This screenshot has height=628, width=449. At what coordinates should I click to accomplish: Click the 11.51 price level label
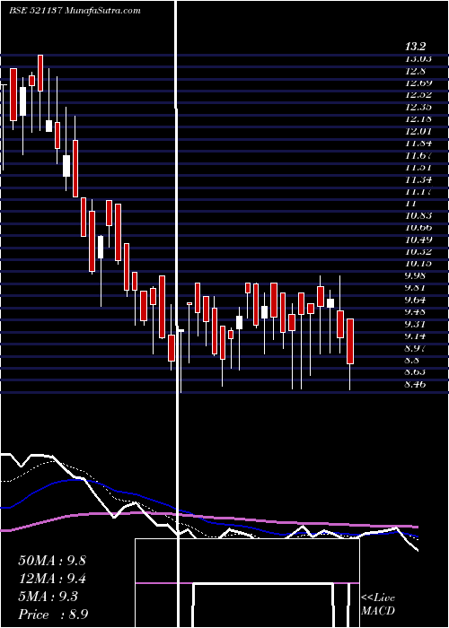(418, 168)
